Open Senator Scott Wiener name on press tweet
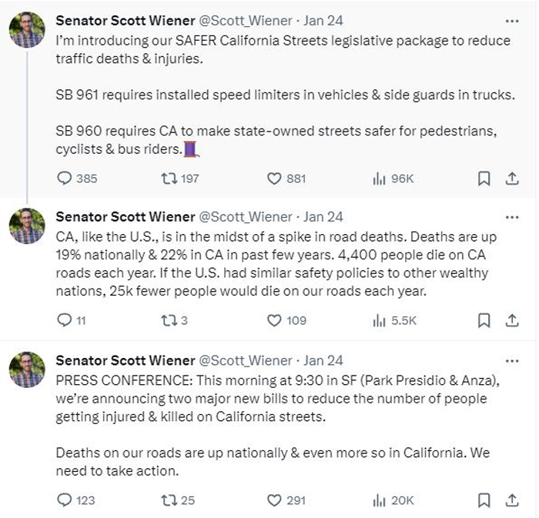This screenshot has width=539, height=518. (126, 361)
